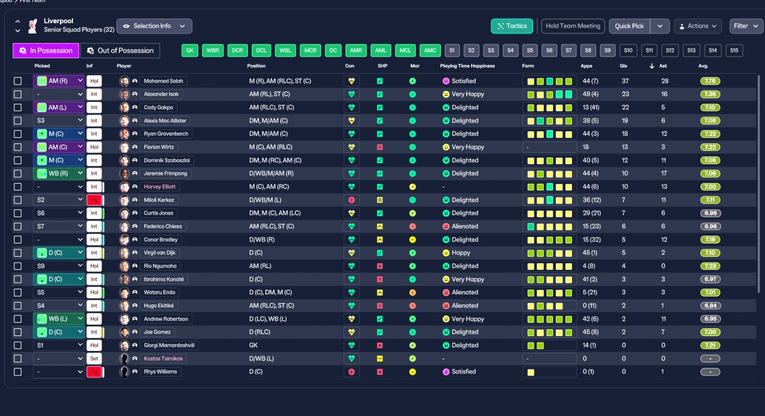Click Rhys Williams's red condition icon

click(x=351, y=372)
